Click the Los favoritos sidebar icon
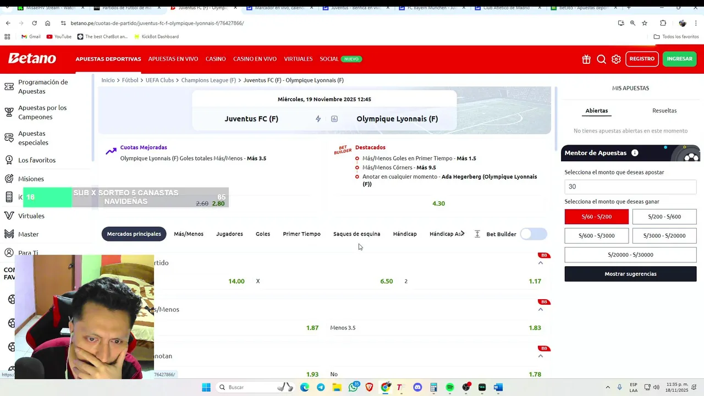Image resolution: width=704 pixels, height=396 pixels. pyautogui.click(x=9, y=160)
